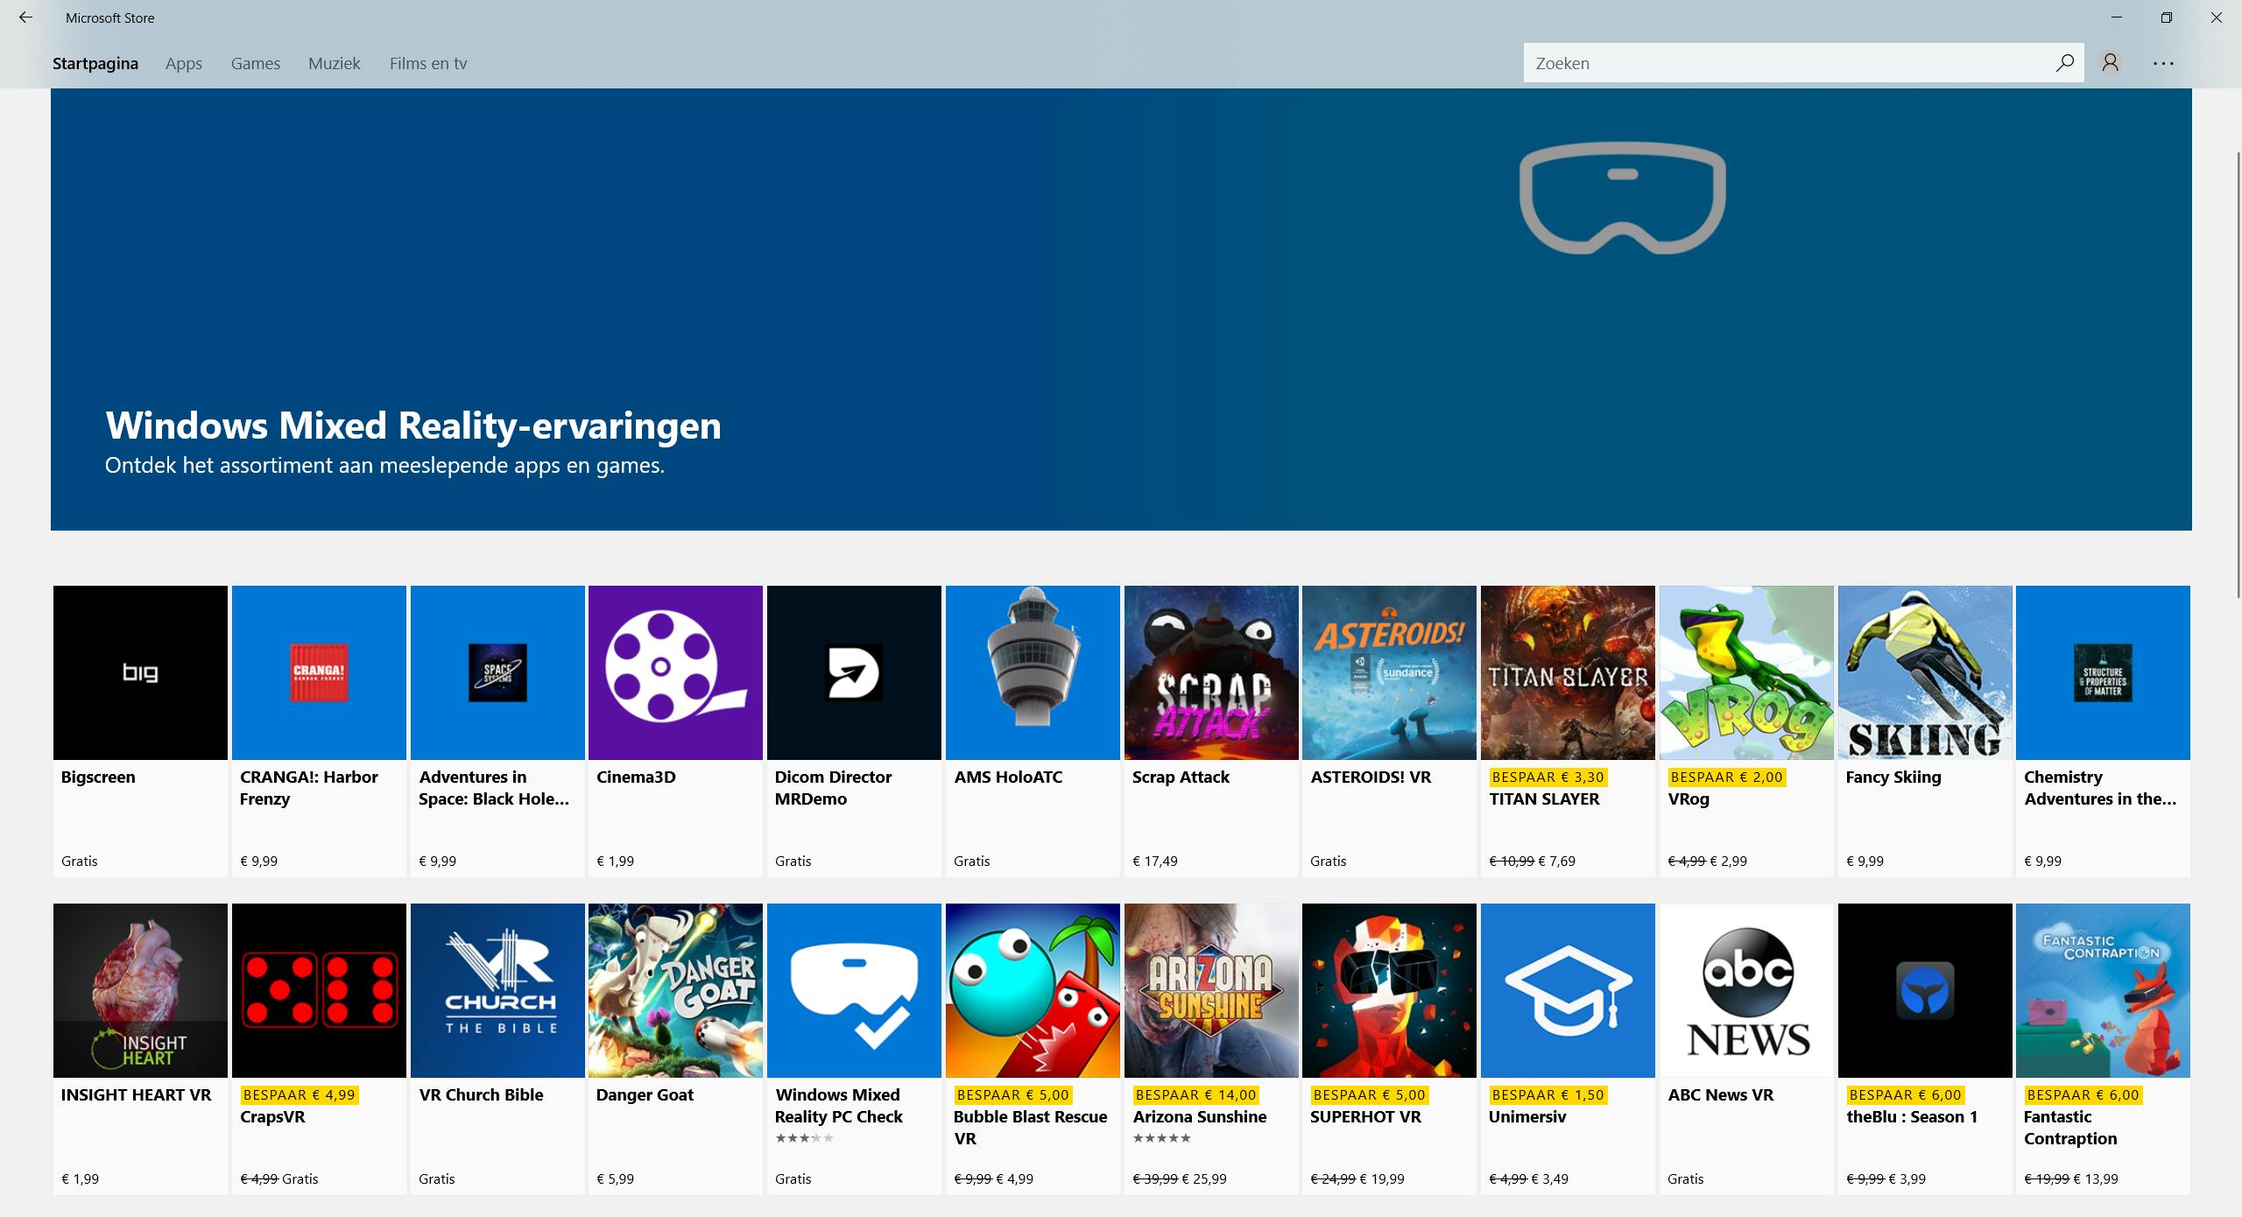Open the ABC News VR tile

tap(1746, 990)
